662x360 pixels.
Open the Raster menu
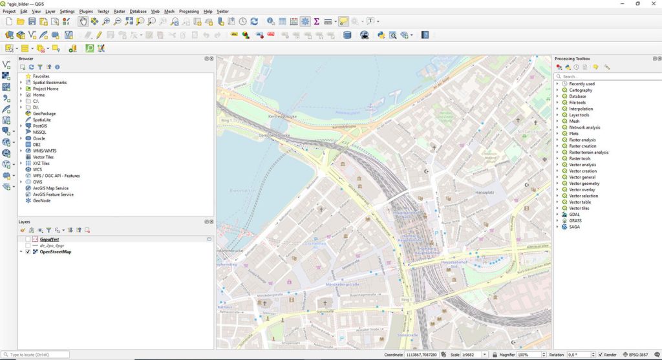119,12
